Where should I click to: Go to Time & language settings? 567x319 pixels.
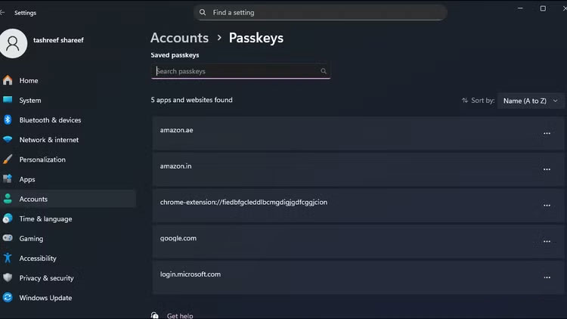coord(45,219)
